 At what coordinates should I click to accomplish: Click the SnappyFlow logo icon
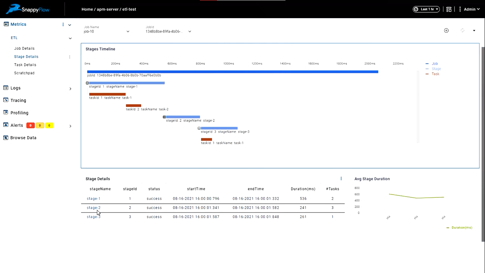(13, 9)
